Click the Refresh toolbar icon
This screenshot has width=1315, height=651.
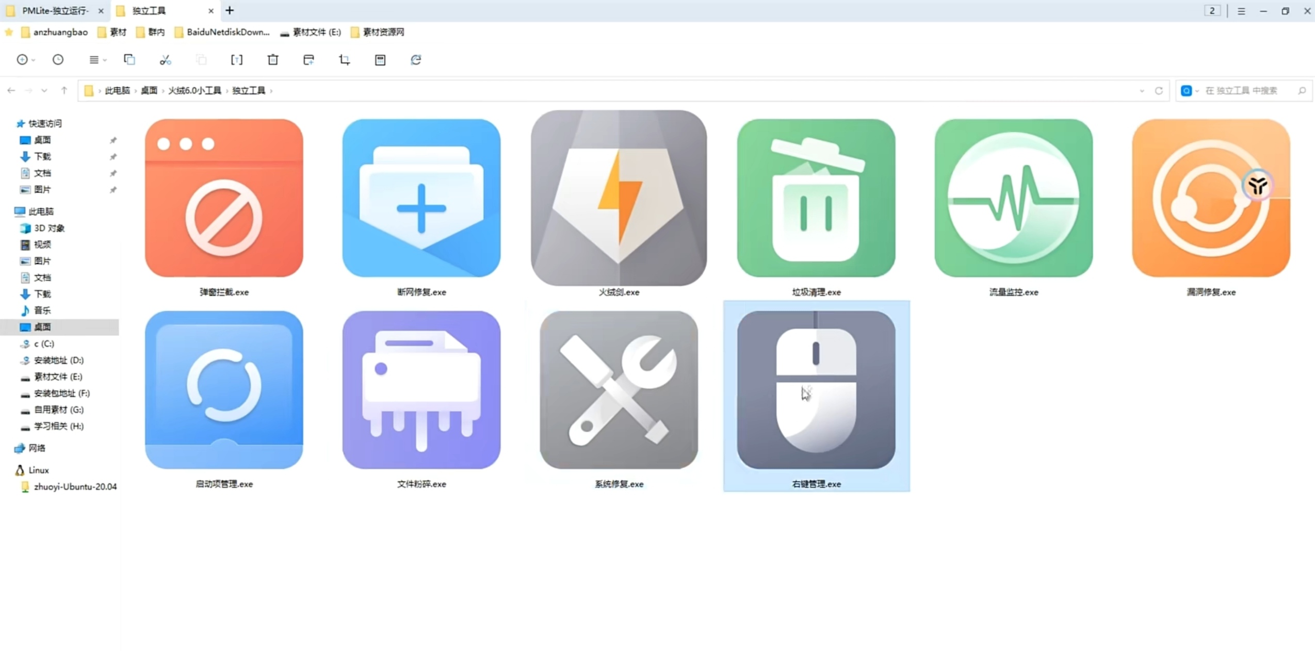pyautogui.click(x=416, y=60)
